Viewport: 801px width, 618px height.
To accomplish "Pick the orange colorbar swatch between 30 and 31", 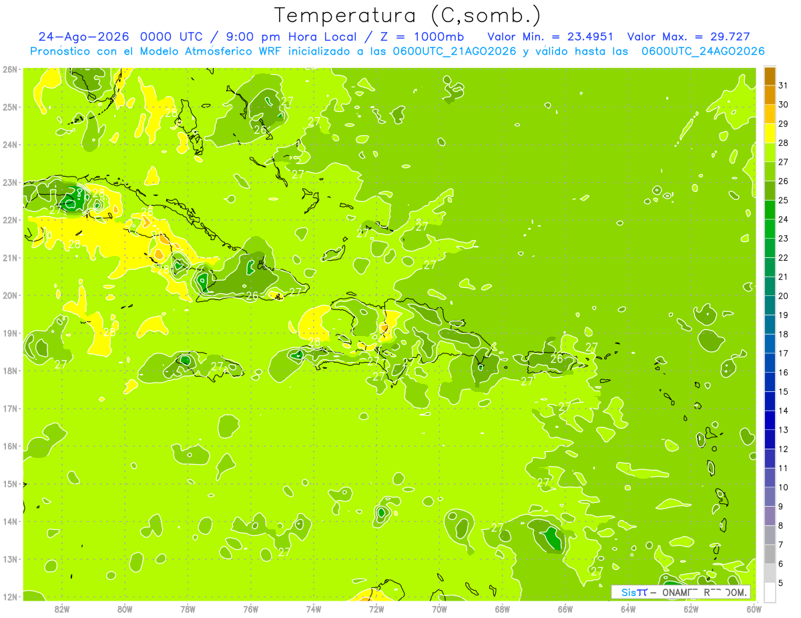I will point(770,95).
